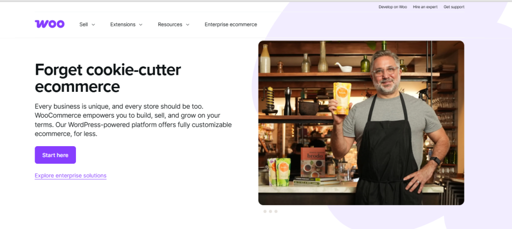This screenshot has width=512, height=229.
Task: Open the Sell menu
Action: [83, 24]
